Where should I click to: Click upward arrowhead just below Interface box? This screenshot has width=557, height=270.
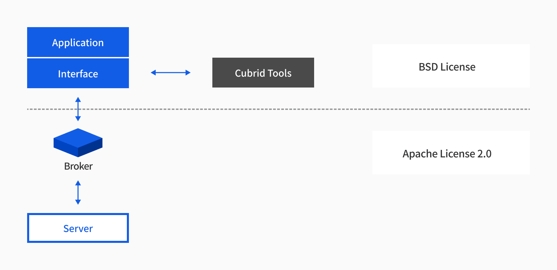[x=78, y=100]
